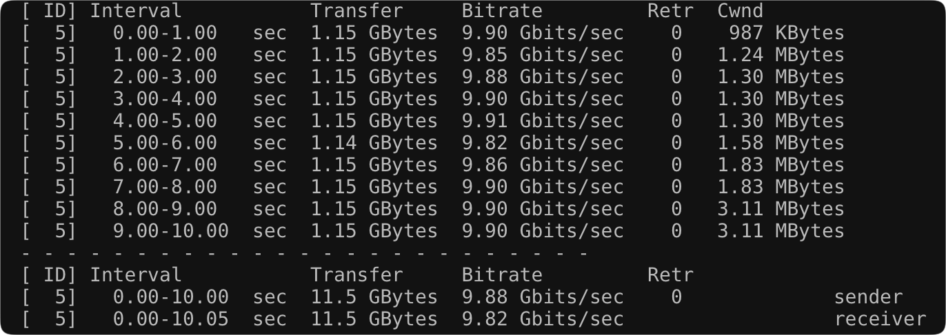The height and width of the screenshot is (335, 946).
Task: Click the 0.00-10.05 interval text
Action: tap(171, 319)
